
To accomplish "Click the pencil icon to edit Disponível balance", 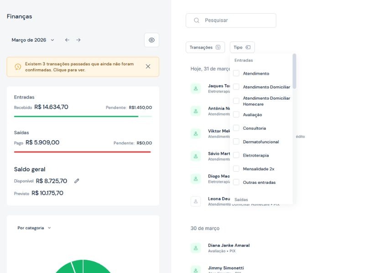I will pos(77,181).
